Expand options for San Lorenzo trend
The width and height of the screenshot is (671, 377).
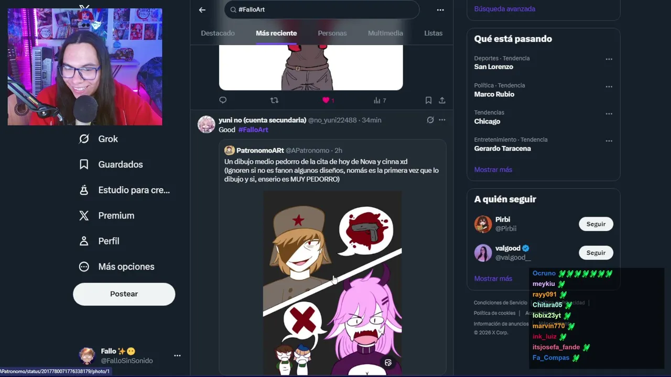(x=609, y=59)
